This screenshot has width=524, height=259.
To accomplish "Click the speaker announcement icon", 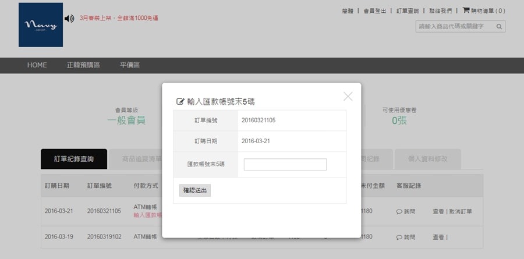I will (x=69, y=19).
